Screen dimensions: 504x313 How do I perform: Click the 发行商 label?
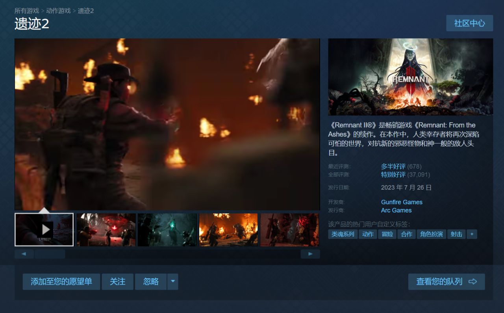coord(336,211)
